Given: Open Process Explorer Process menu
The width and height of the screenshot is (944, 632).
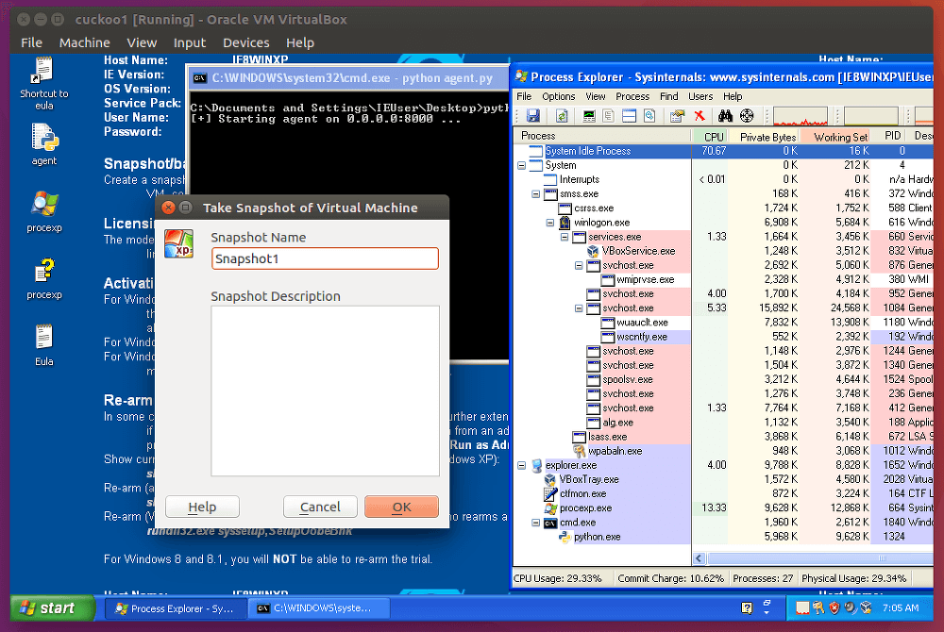Looking at the screenshot, I should pos(632,96).
